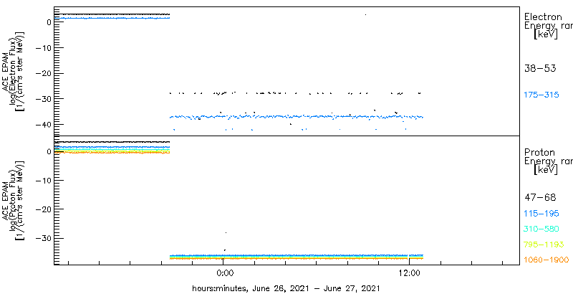Select the 1060-1900 proton energy label
The width and height of the screenshot is (573, 294).
(x=546, y=260)
